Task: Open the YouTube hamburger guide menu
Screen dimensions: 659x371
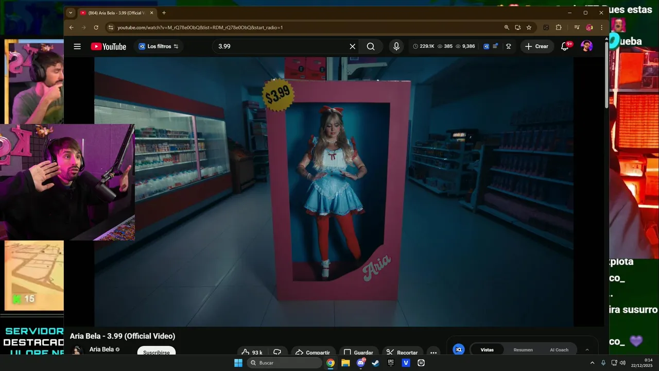Action: pyautogui.click(x=77, y=46)
